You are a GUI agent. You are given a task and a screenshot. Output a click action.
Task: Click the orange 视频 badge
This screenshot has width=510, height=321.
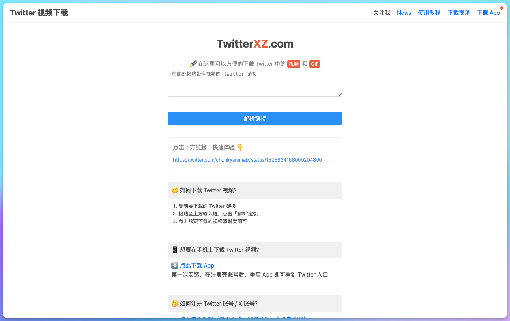(294, 64)
